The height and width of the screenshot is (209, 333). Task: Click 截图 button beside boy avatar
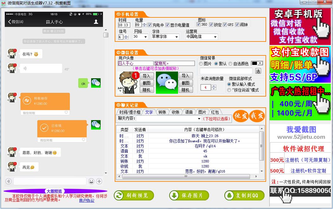pyautogui.click(x=146, y=83)
